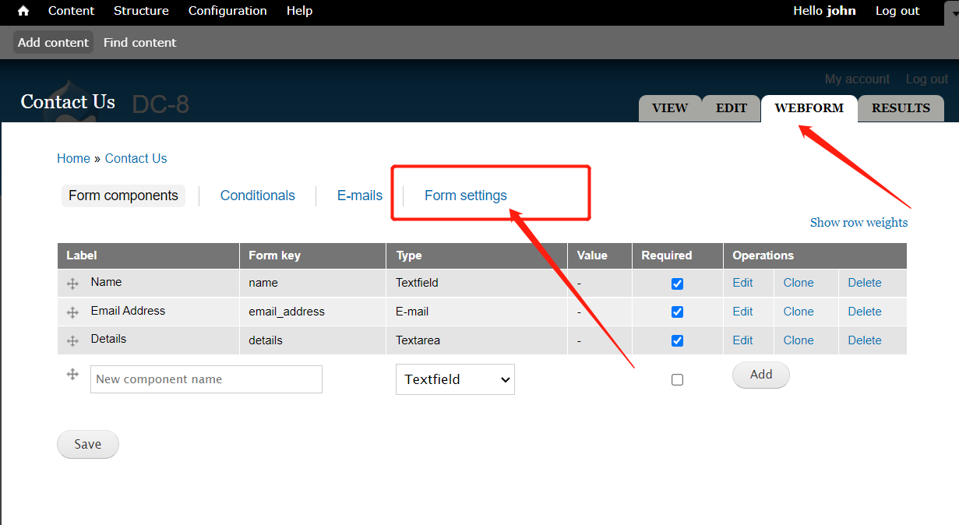Delete the Name component
This screenshot has height=525, width=959.
pos(865,283)
